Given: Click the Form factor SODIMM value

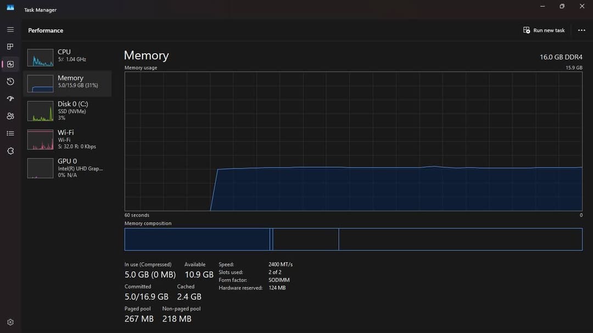Looking at the screenshot, I should (x=279, y=280).
